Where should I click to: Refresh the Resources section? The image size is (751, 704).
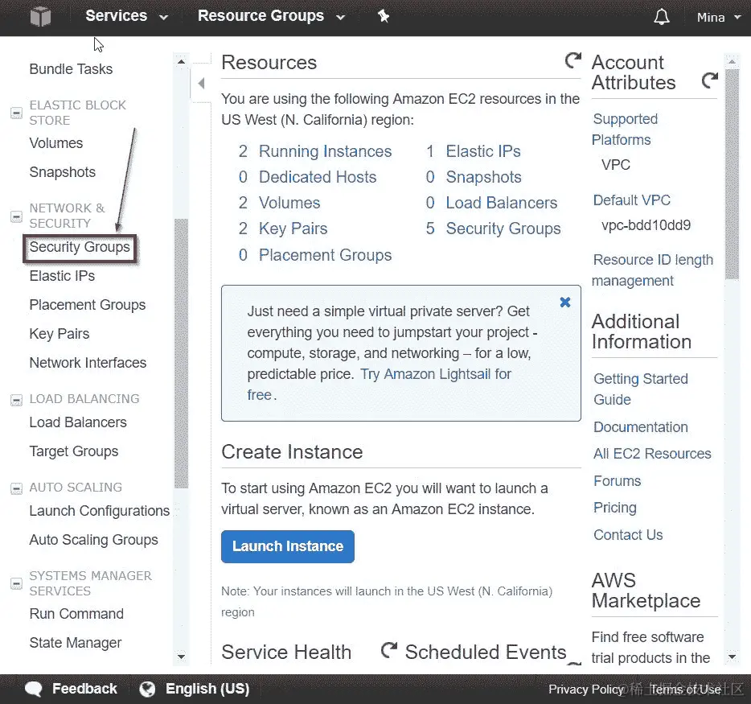572,60
